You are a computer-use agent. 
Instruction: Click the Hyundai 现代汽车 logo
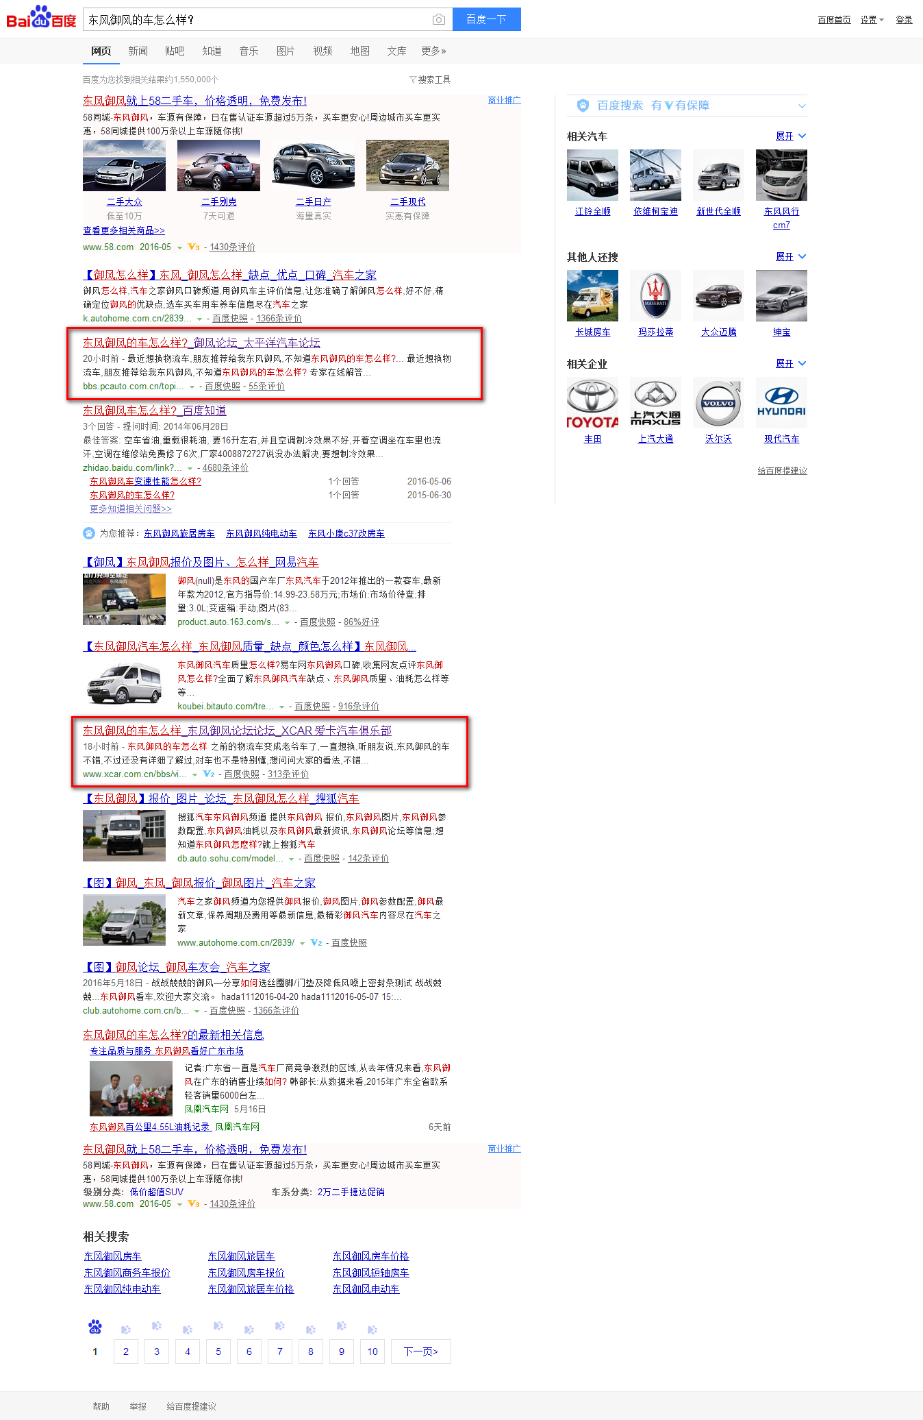pos(781,402)
